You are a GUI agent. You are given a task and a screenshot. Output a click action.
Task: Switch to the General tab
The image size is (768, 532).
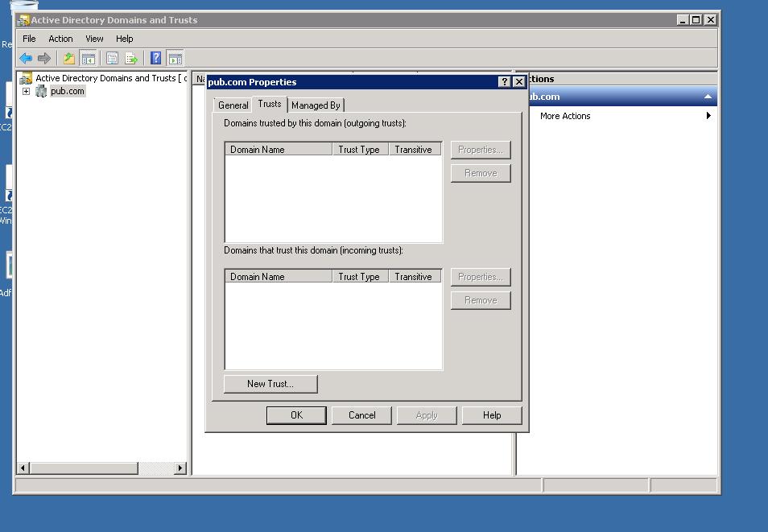[x=233, y=105]
